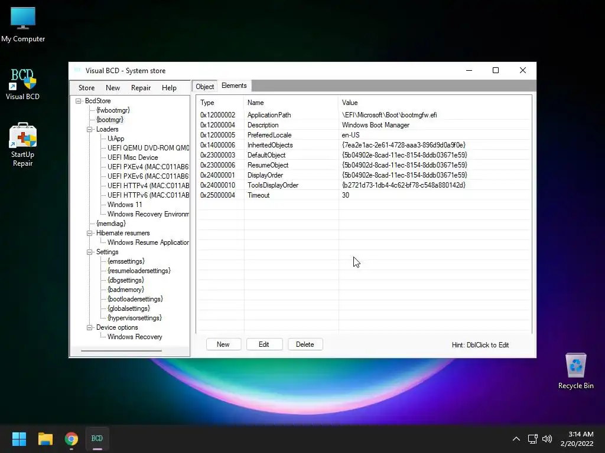The width and height of the screenshot is (605, 453).
Task: Collapse the BcdStore tree root
Action: click(x=79, y=101)
